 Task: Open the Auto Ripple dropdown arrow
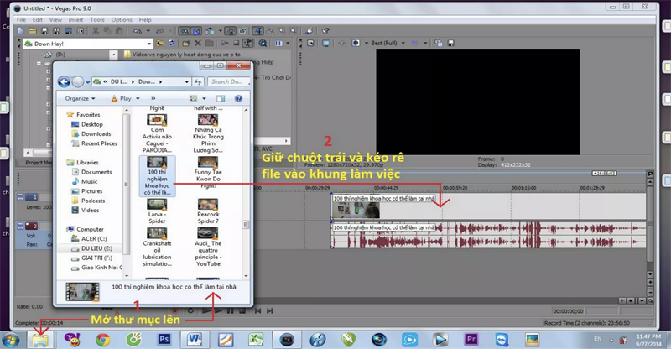221,31
